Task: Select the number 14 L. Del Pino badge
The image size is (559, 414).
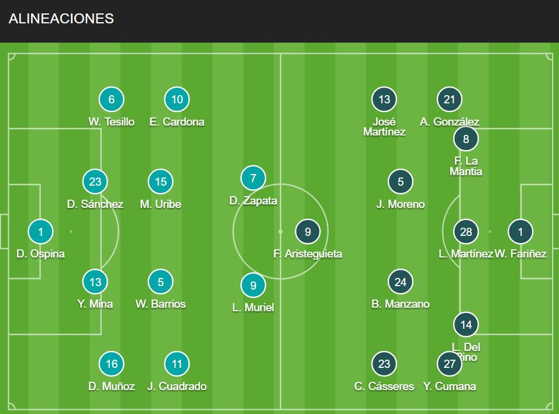Action: pos(466,325)
